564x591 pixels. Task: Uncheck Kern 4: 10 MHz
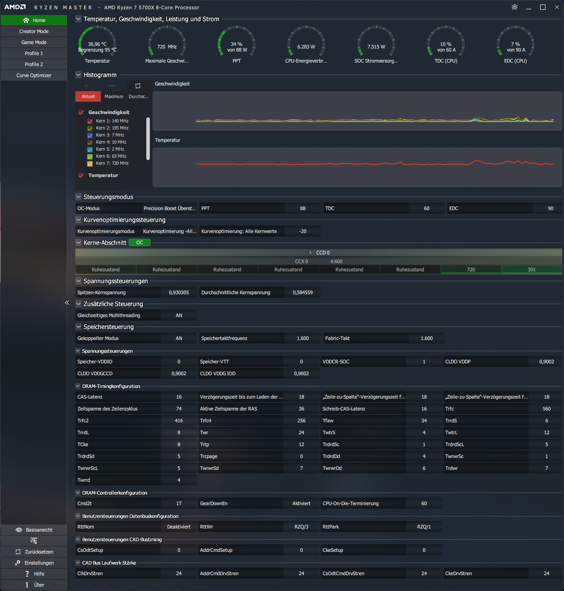click(x=90, y=142)
